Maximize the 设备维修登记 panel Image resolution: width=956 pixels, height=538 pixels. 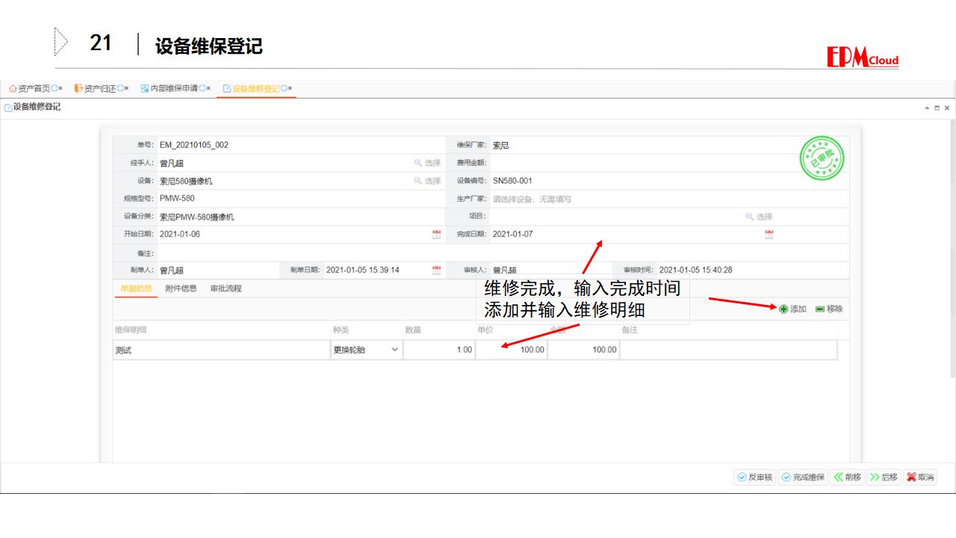click(938, 108)
